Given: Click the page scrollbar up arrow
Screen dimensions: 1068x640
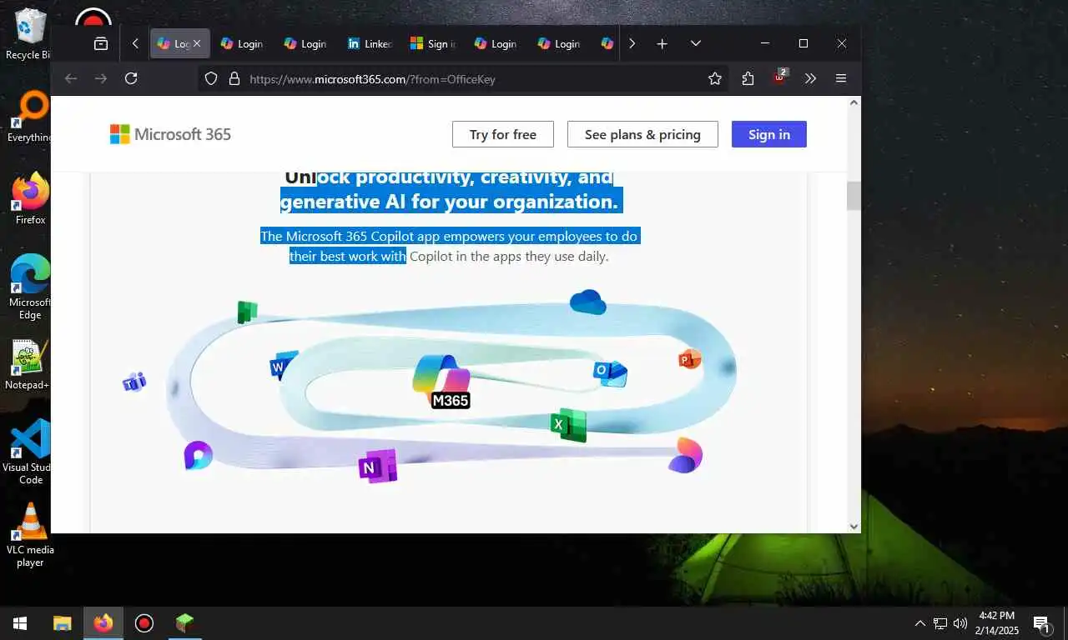Looking at the screenshot, I should (854, 102).
